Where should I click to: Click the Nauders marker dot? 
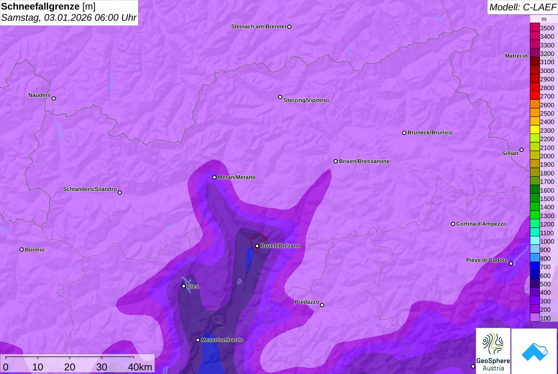54,98
